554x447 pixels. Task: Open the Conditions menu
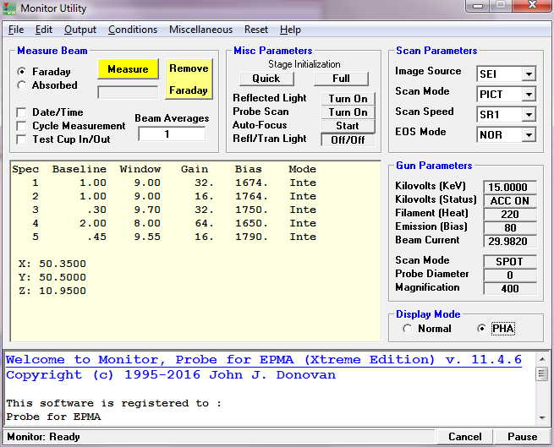tap(133, 30)
